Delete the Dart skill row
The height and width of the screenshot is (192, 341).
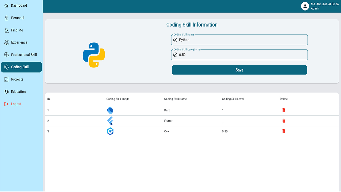point(284,110)
